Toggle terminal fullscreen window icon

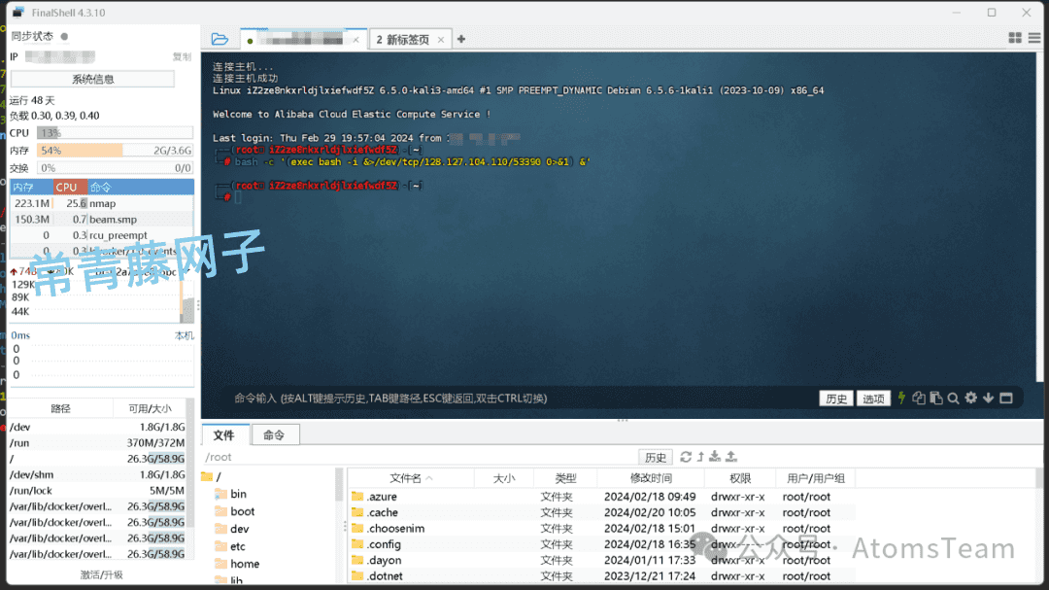(x=1005, y=399)
